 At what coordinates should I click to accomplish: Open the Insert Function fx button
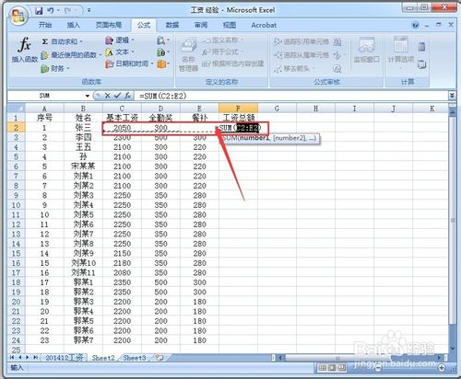tap(25, 49)
